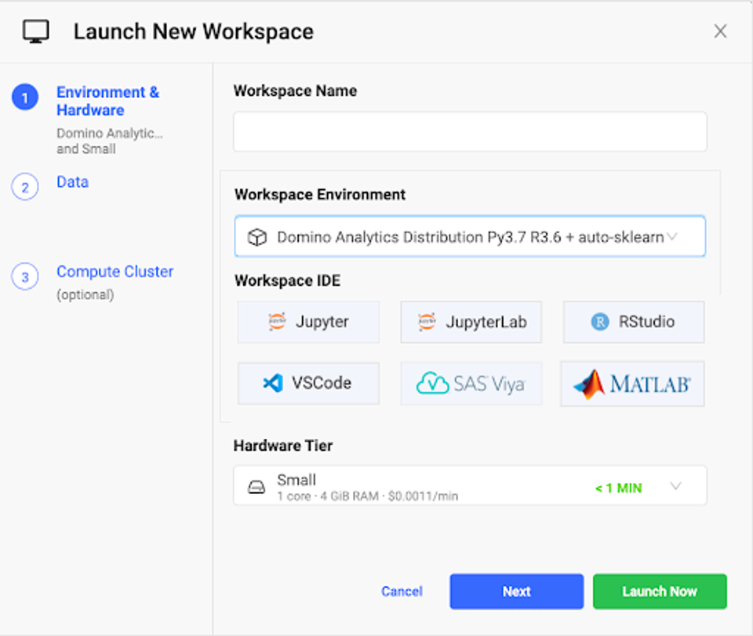Click the Workspace IDE heading
This screenshot has height=636, width=753.
click(x=287, y=281)
